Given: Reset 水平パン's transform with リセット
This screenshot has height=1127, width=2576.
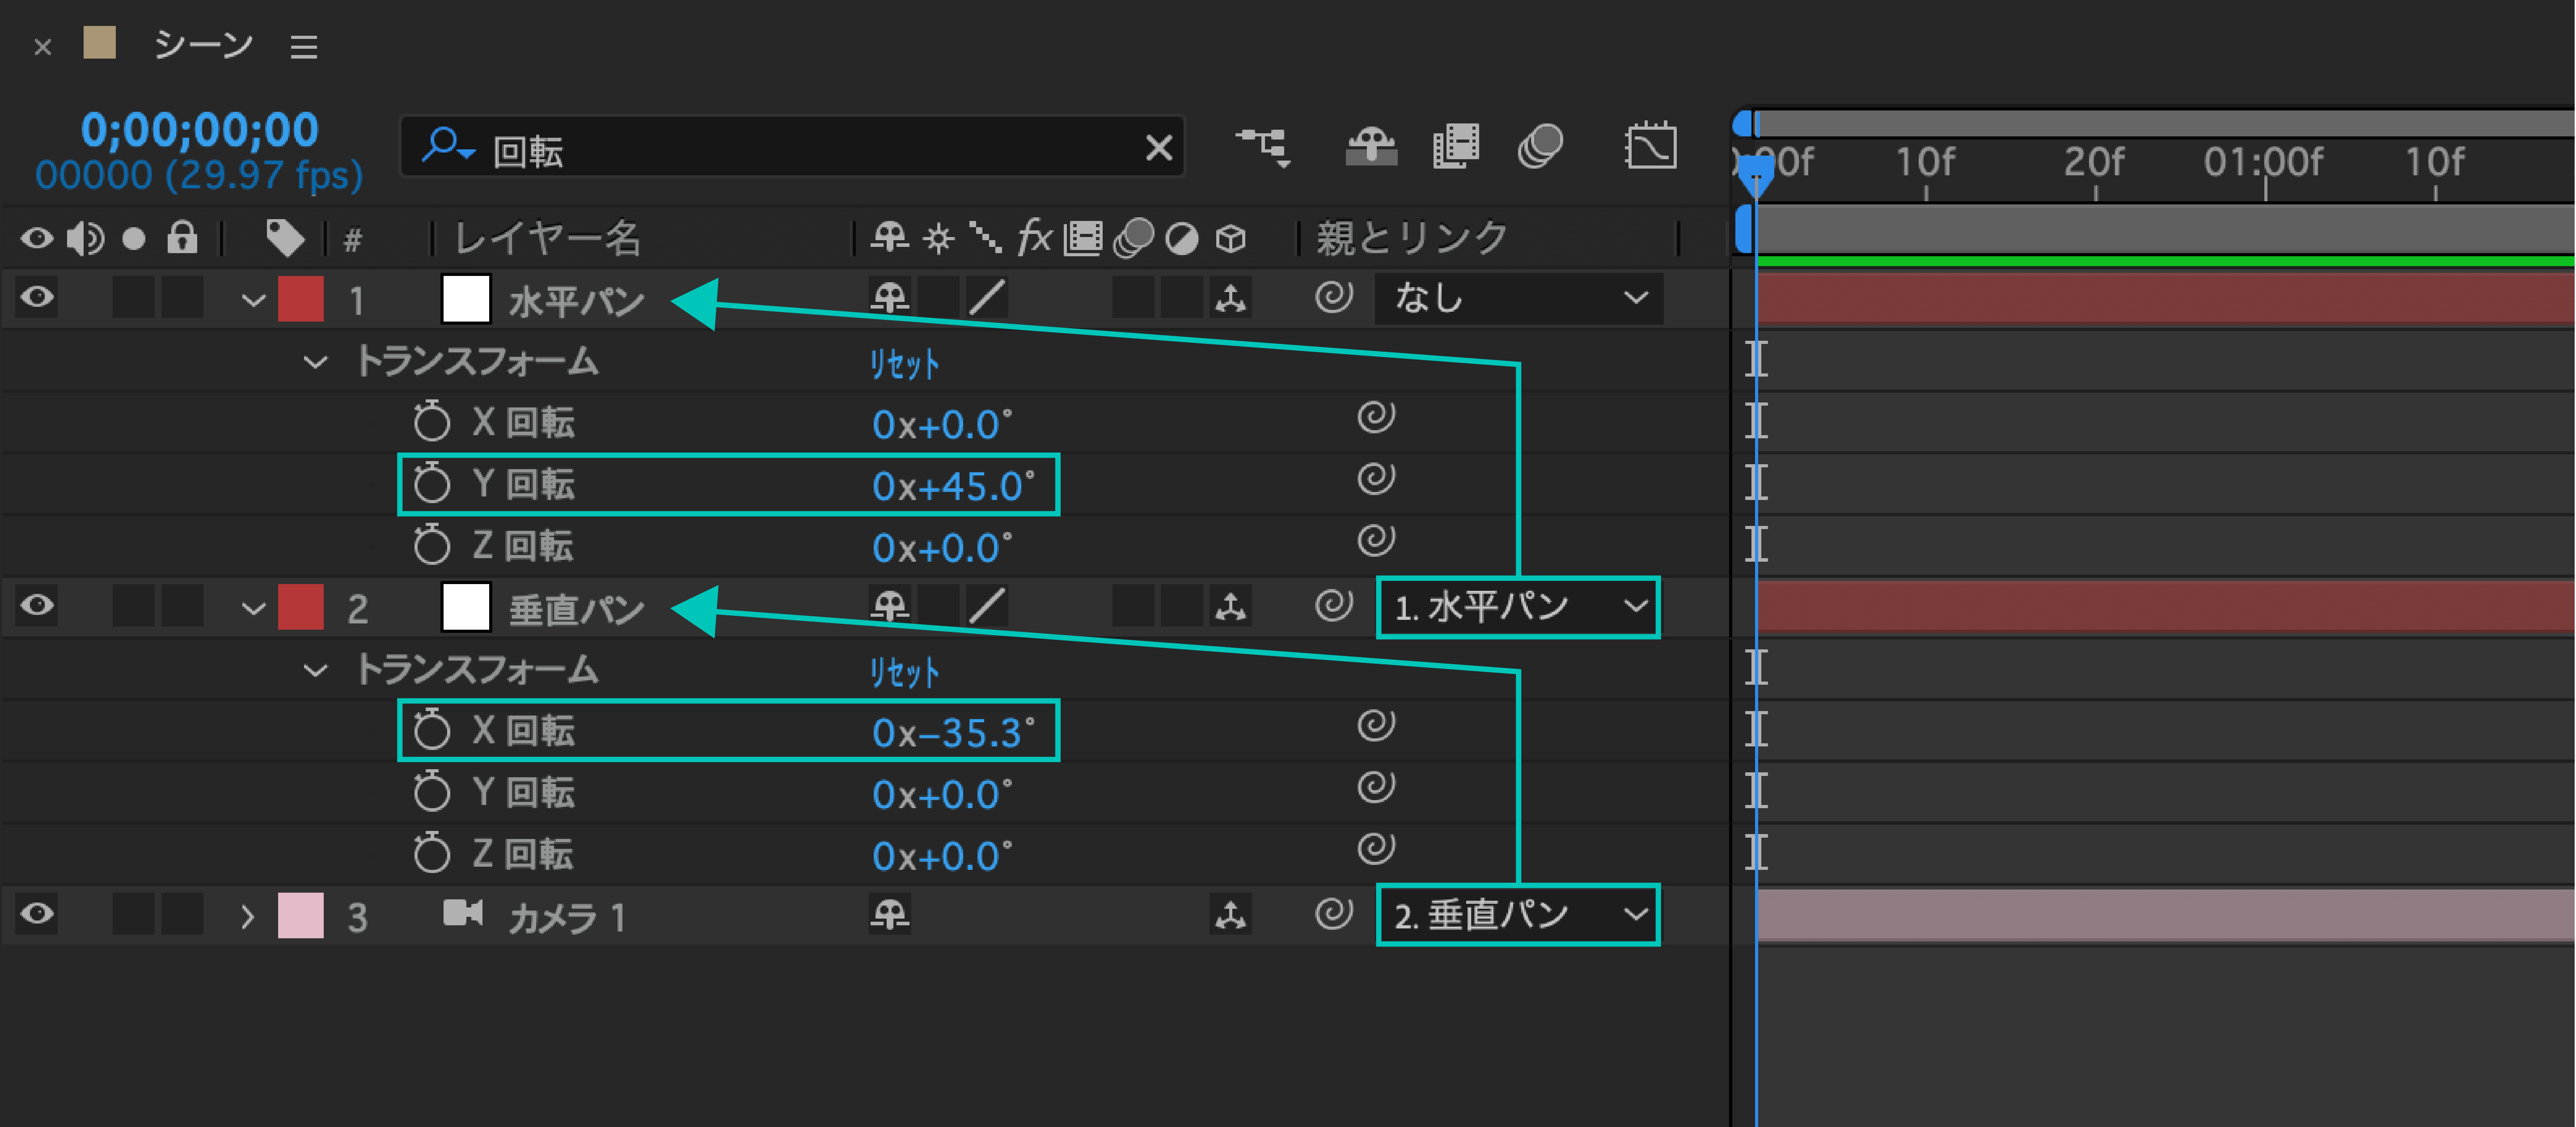Looking at the screenshot, I should (904, 364).
